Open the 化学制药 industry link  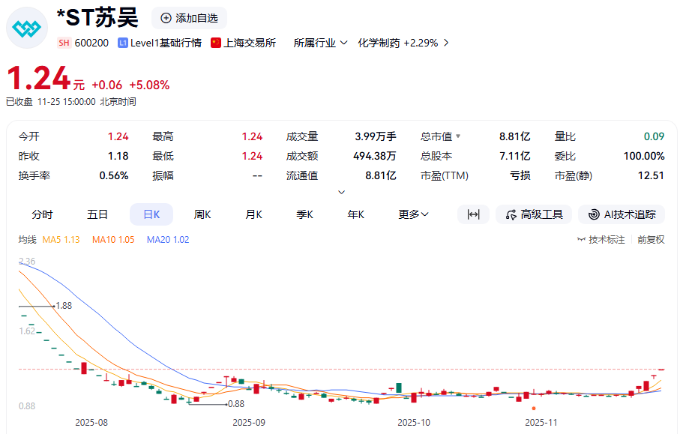click(403, 43)
